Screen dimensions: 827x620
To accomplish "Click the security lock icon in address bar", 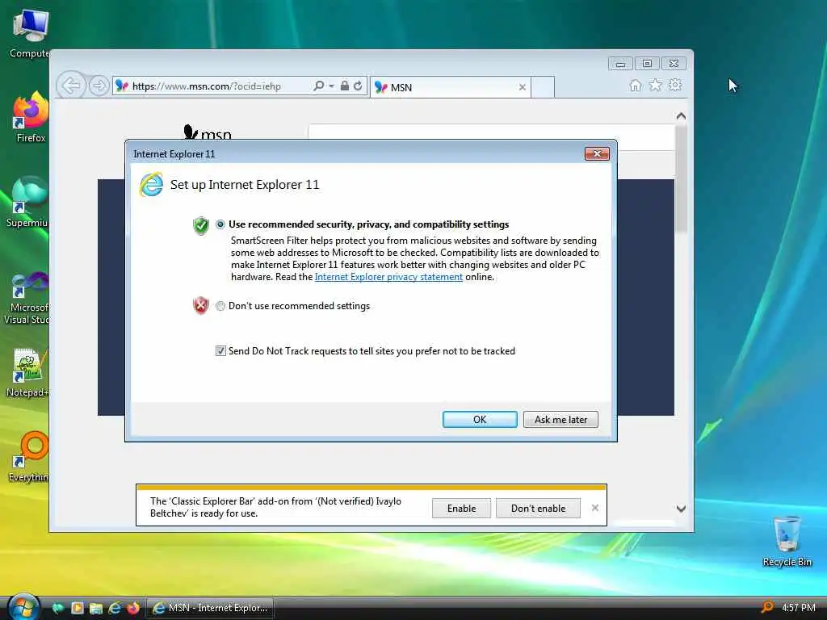I will [344, 86].
